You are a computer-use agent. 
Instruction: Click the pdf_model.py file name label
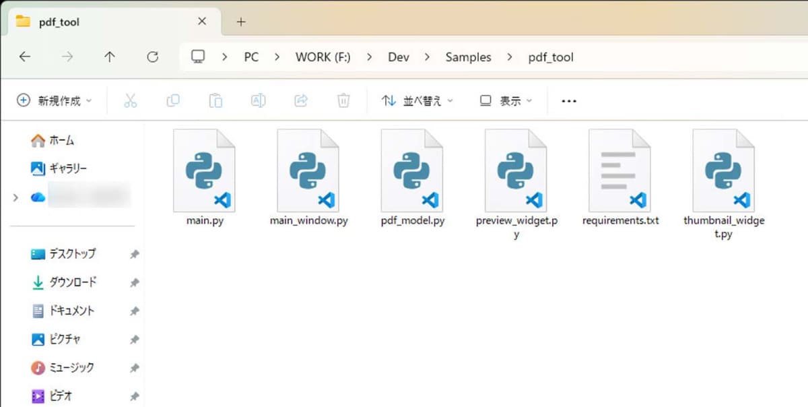412,221
